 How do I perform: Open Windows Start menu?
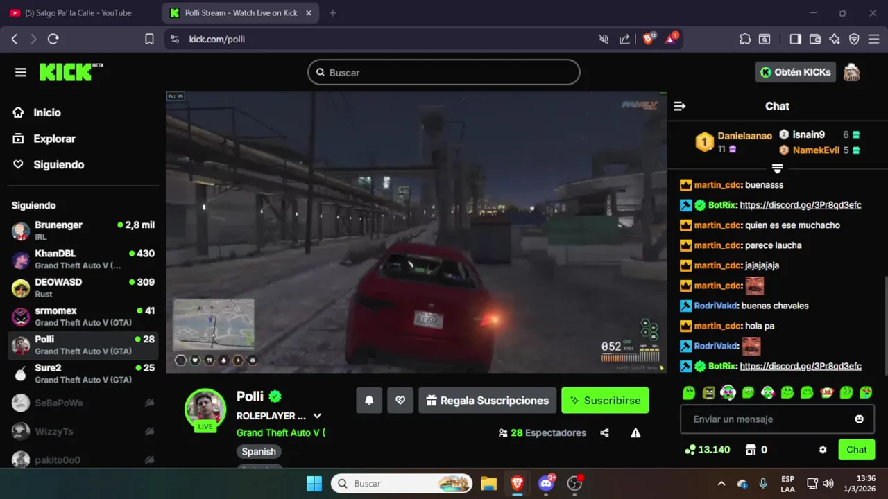click(314, 484)
